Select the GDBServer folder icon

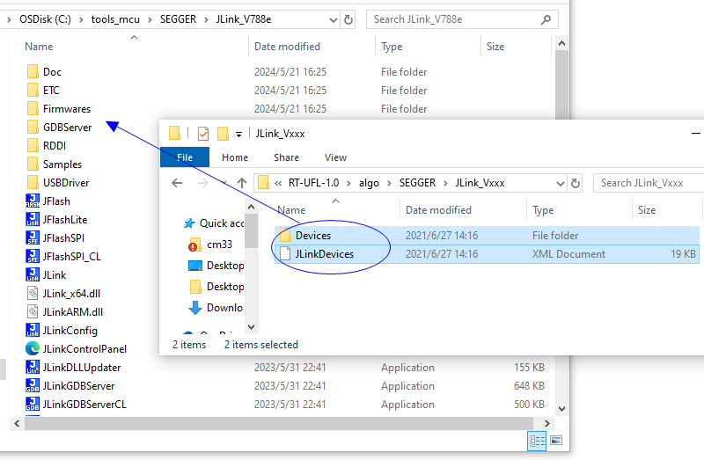click(33, 127)
